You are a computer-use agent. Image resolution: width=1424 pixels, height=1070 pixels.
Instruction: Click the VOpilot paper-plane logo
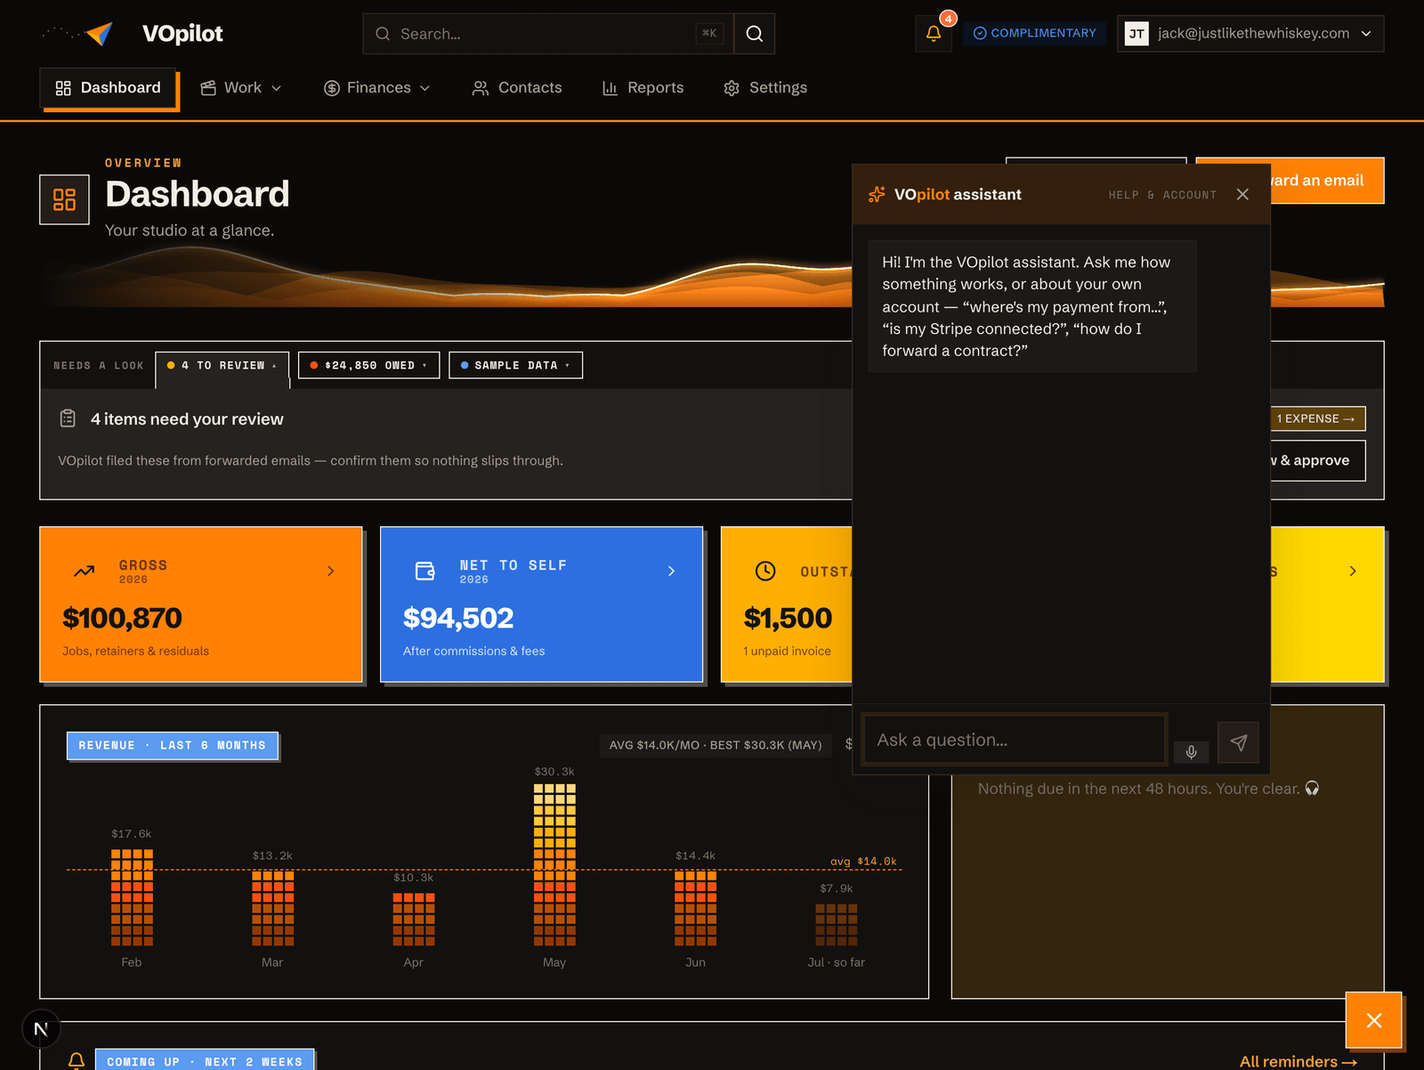pos(100,34)
